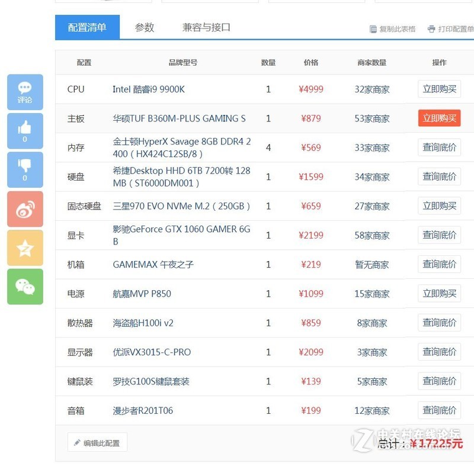This screenshot has height=466, width=474.
Task: Click 查询底价 for the 硬盘 row
Action: 439,176
